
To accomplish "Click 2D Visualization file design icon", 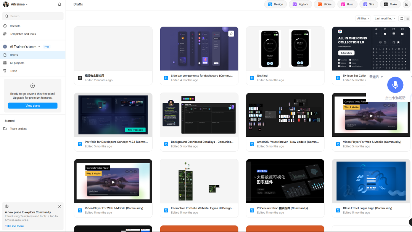I will pyautogui.click(x=252, y=210).
